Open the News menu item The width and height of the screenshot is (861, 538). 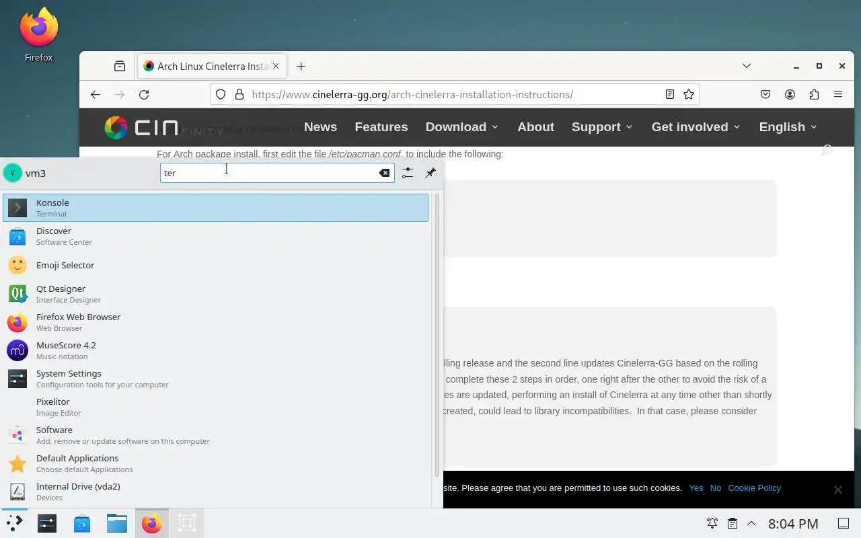point(320,127)
